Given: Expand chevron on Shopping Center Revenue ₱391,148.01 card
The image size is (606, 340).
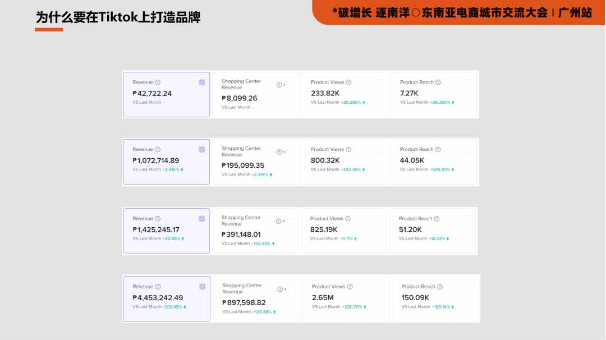Looking at the screenshot, I should 284,222.
